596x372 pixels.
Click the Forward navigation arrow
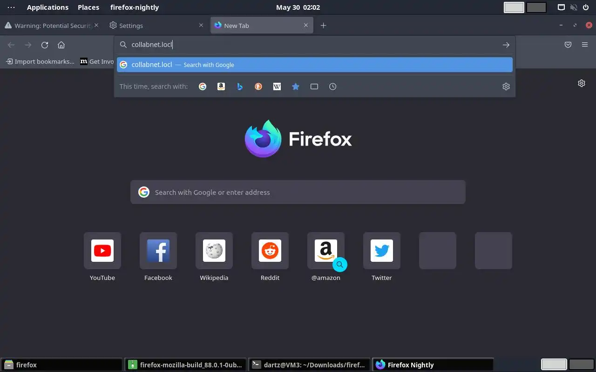28,45
